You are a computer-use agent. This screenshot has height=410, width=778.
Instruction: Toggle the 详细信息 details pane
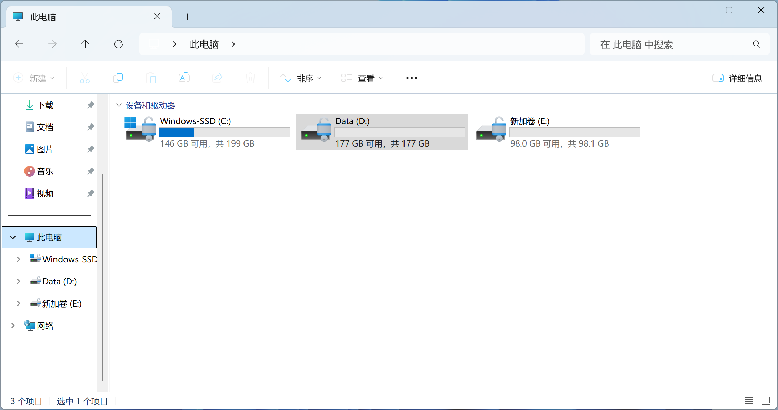click(x=737, y=78)
